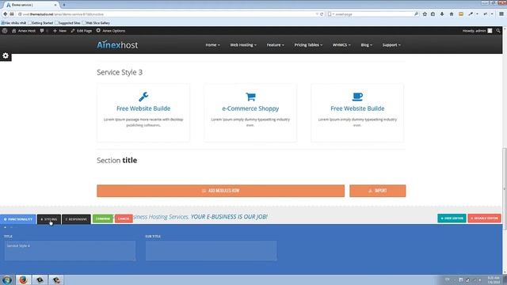Click the reload button in address bar

tap(322, 14)
